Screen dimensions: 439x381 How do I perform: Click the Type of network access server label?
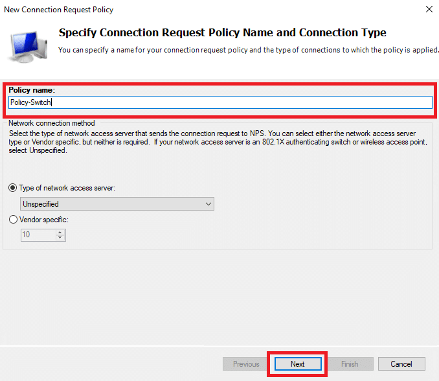[67, 188]
